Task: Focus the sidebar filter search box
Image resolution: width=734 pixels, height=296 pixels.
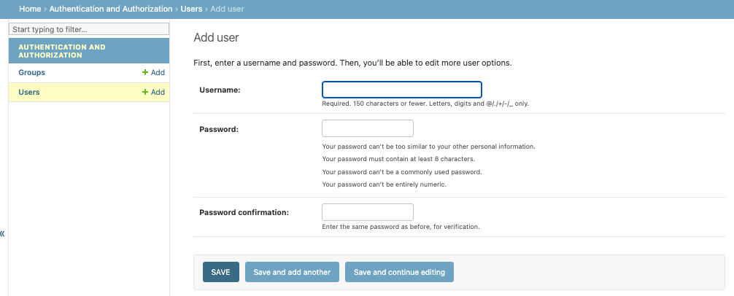Action: [89, 29]
